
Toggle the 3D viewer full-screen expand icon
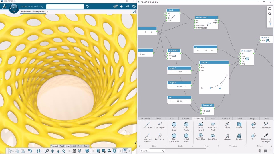[134, 12]
